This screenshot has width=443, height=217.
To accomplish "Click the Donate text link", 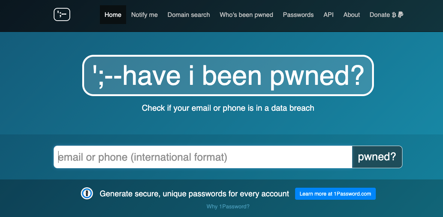I will click(x=380, y=15).
